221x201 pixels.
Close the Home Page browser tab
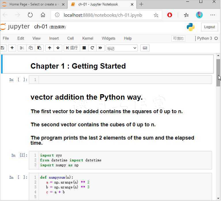[x=63, y=5]
